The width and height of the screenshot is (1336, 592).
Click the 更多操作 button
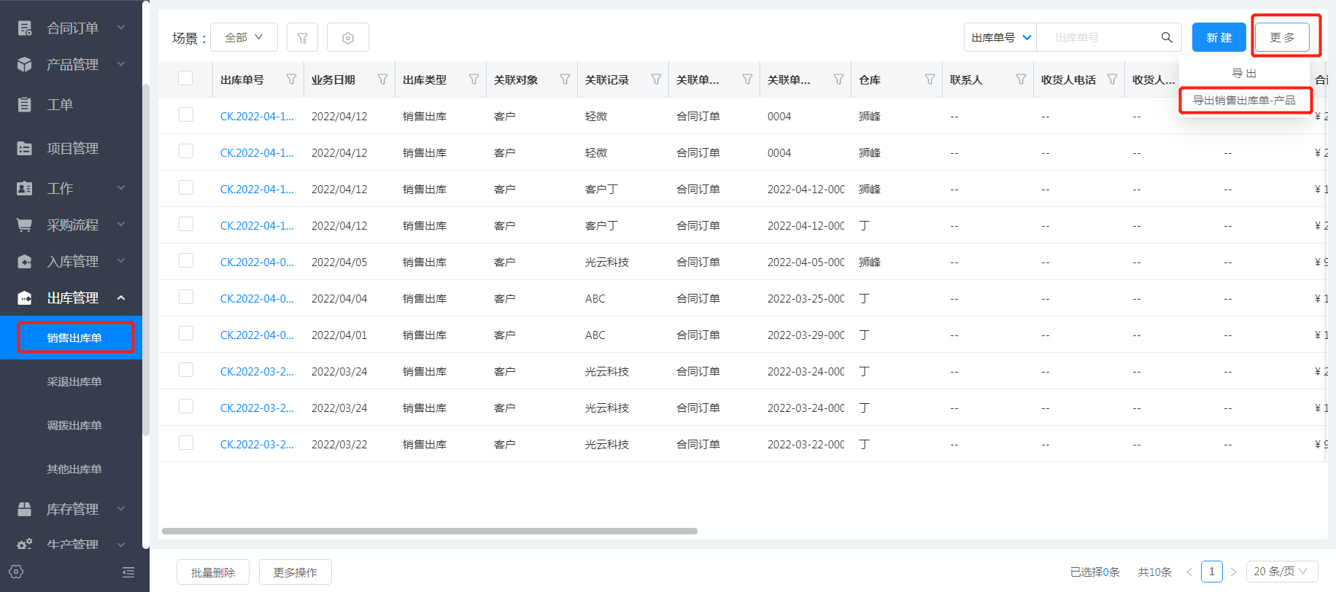[296, 573]
